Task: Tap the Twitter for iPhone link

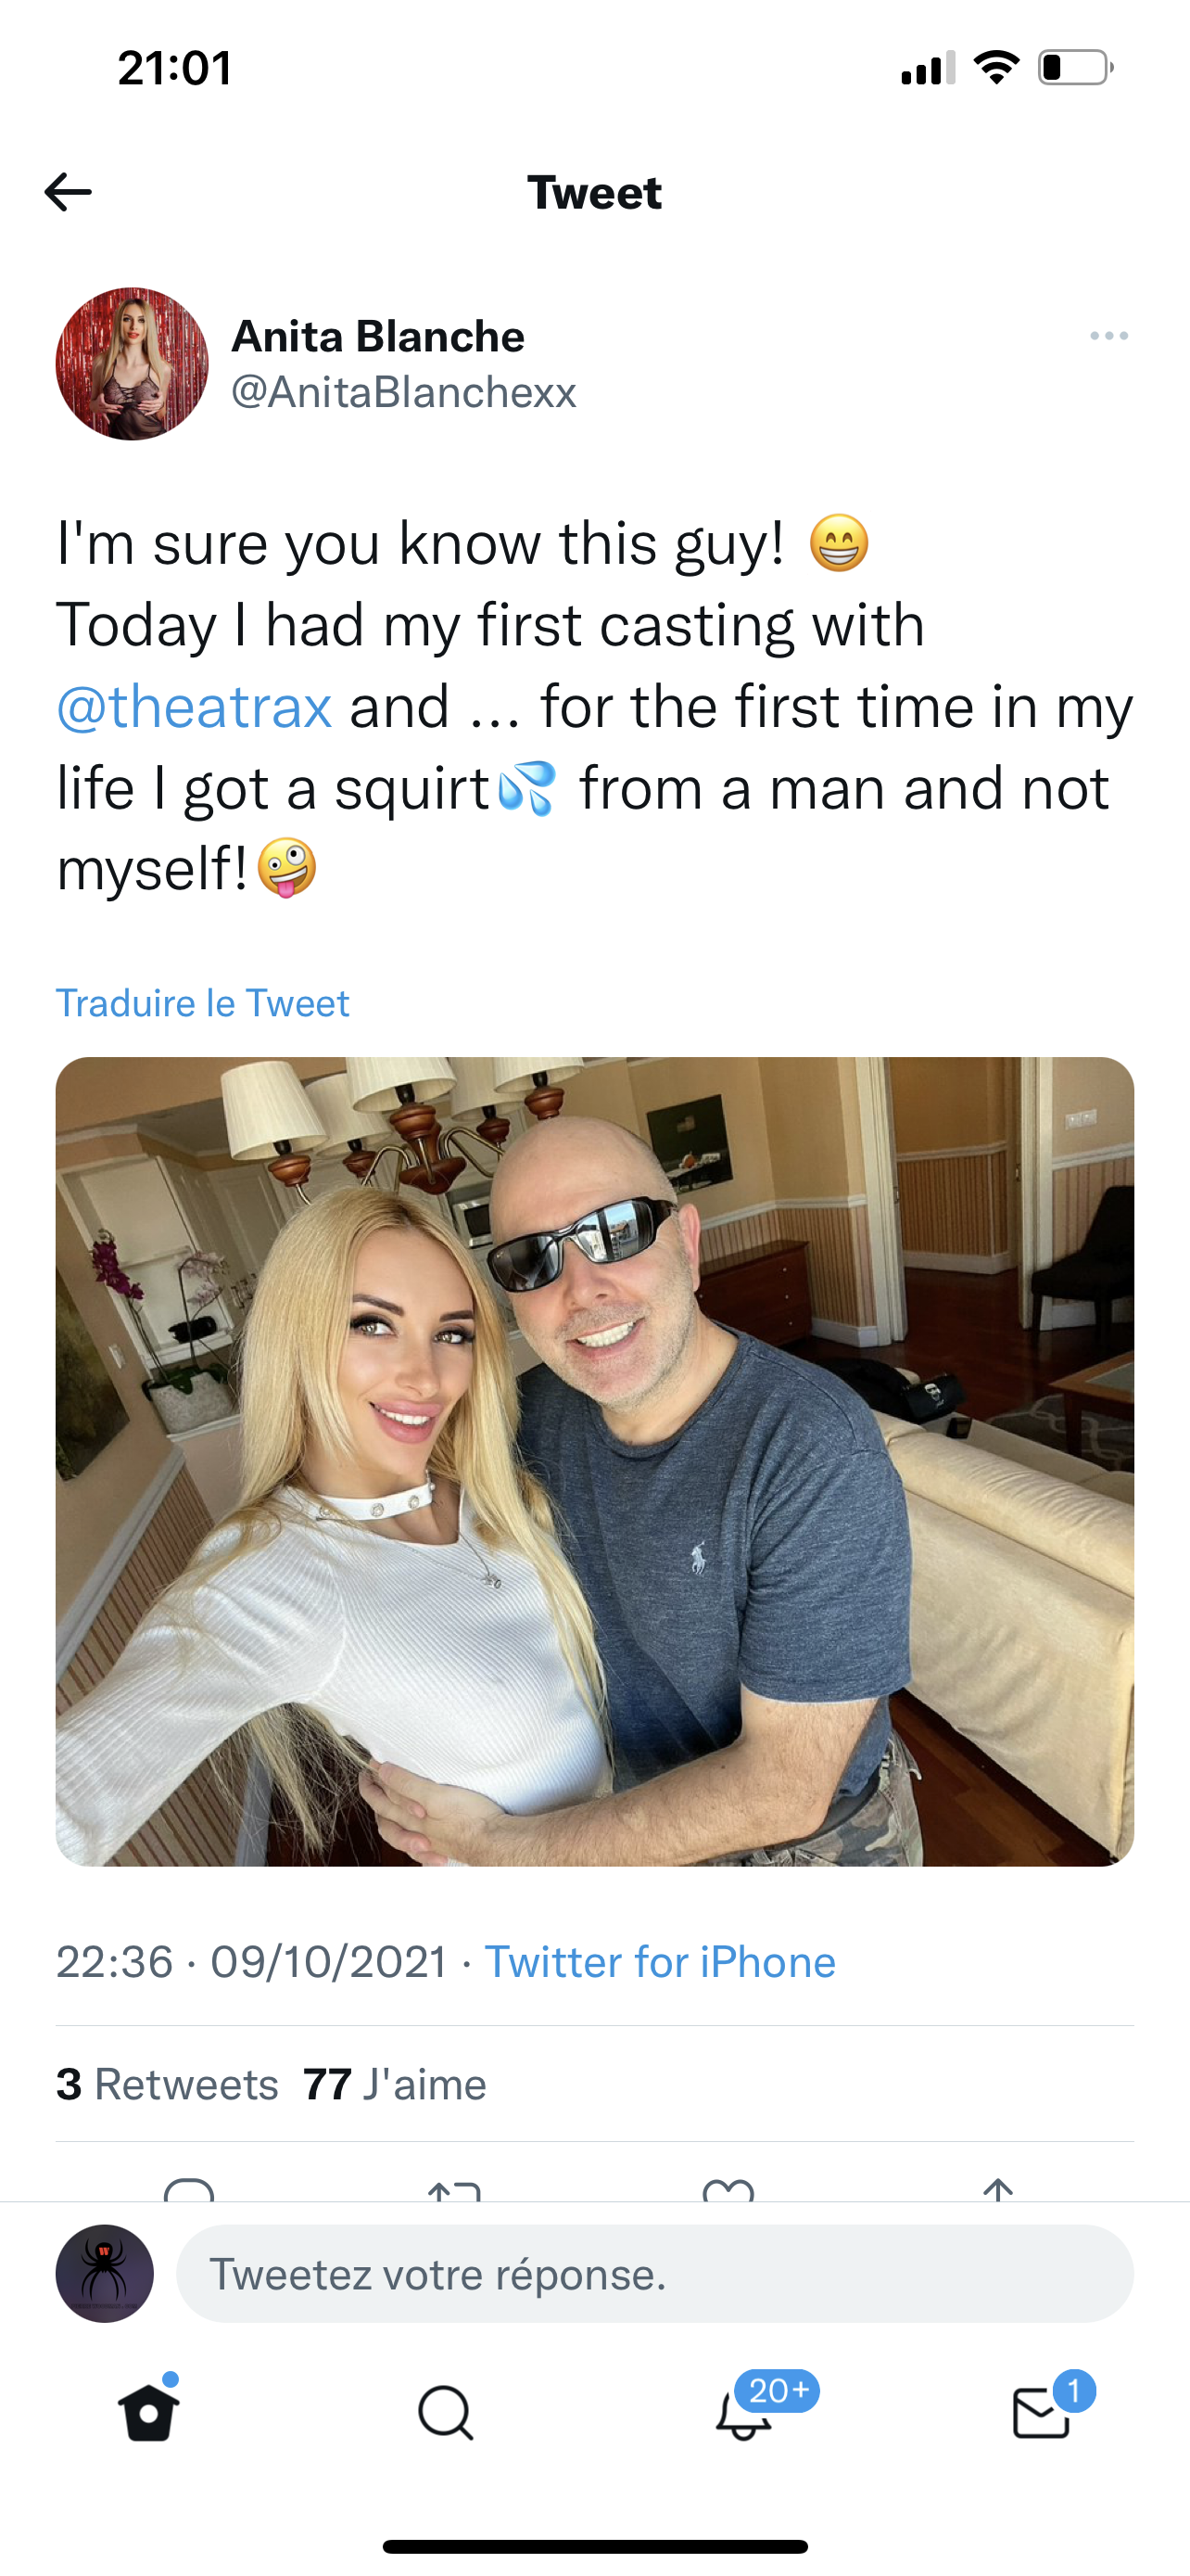Action: 660,1962
